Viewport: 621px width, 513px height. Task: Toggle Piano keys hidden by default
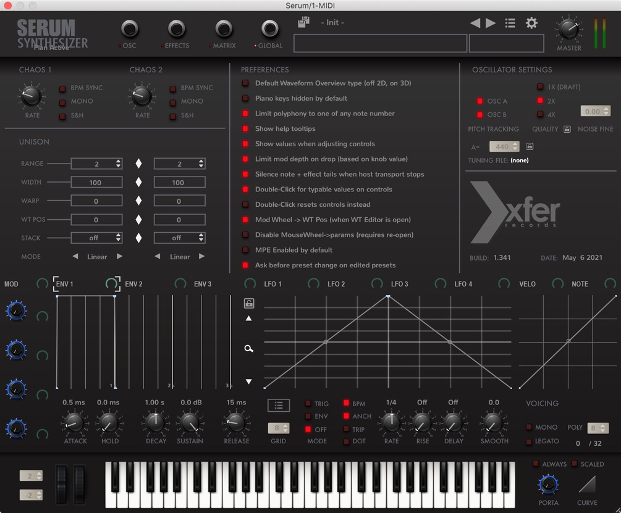point(245,98)
